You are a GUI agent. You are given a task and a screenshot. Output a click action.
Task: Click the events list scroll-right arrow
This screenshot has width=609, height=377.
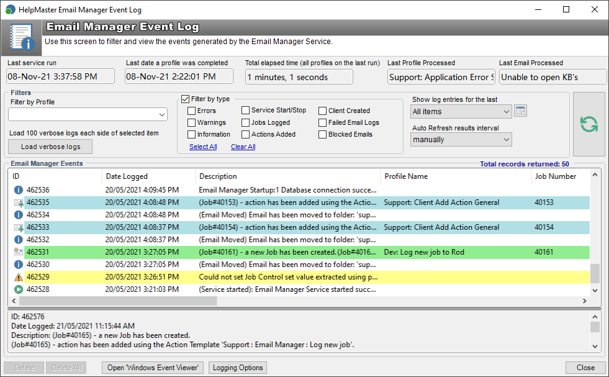[x=585, y=301]
